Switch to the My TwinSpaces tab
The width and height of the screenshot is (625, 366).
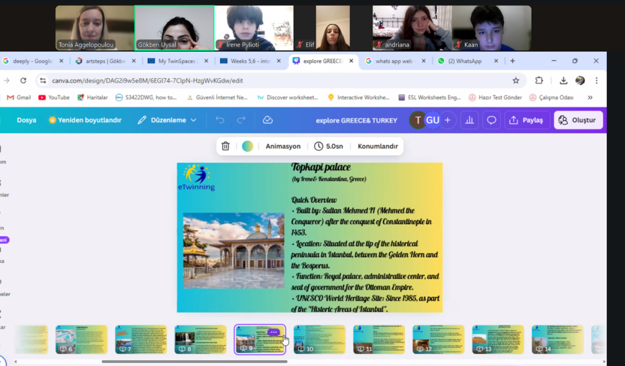(x=177, y=61)
